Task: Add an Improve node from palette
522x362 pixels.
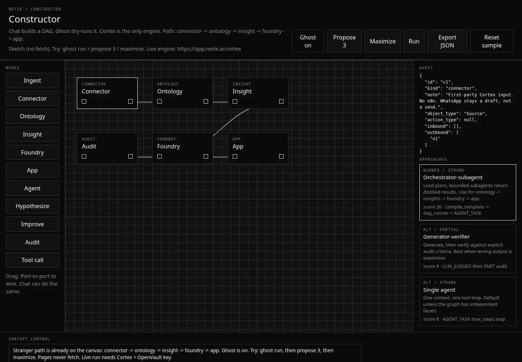Action: coord(32,224)
